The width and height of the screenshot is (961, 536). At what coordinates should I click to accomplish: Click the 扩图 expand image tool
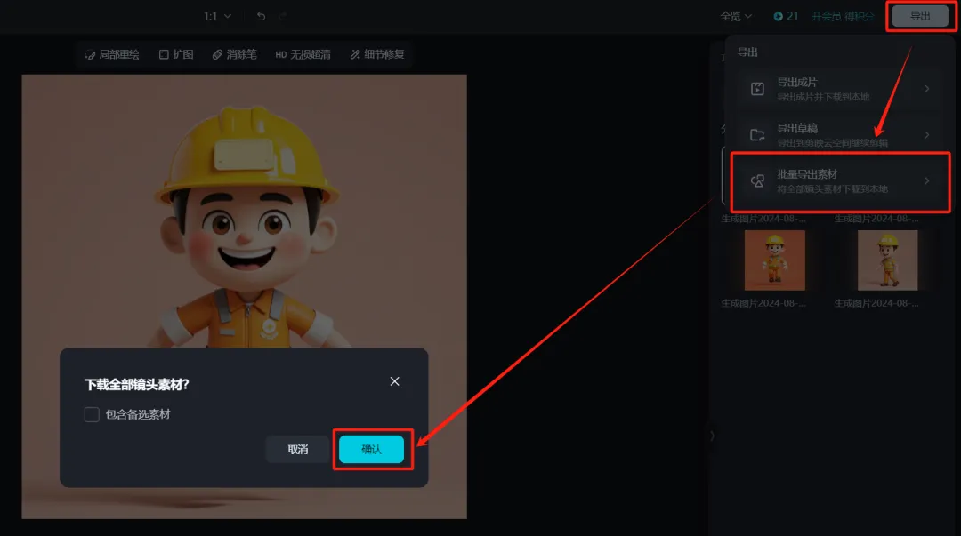tap(175, 54)
